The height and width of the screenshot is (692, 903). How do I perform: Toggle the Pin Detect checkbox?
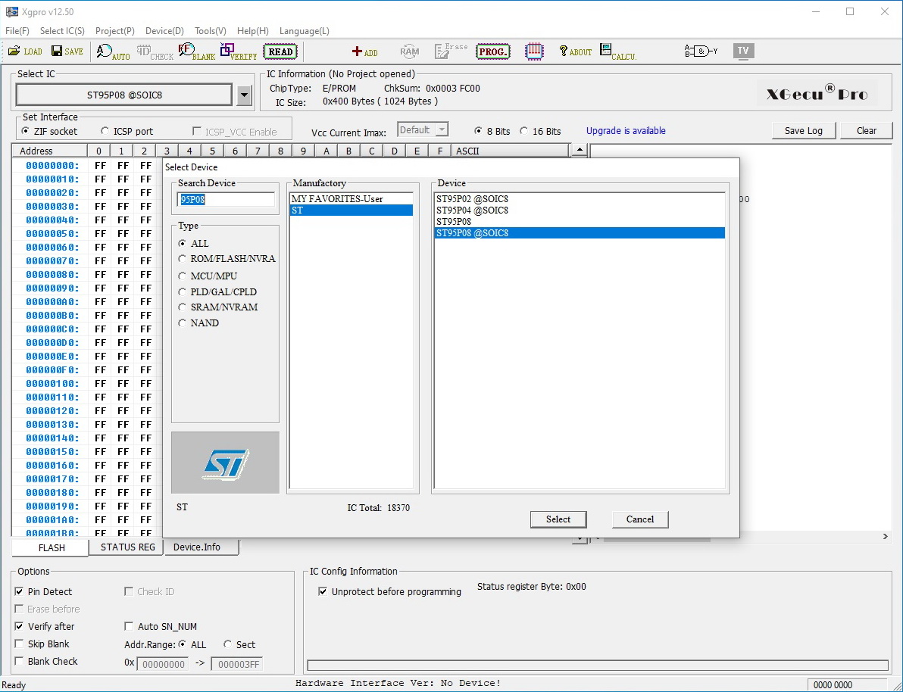(20, 591)
